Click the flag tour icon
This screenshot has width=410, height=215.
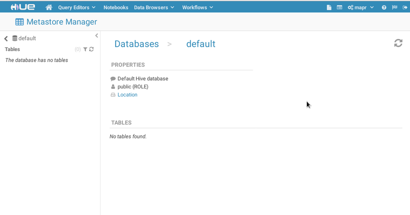point(394,7)
